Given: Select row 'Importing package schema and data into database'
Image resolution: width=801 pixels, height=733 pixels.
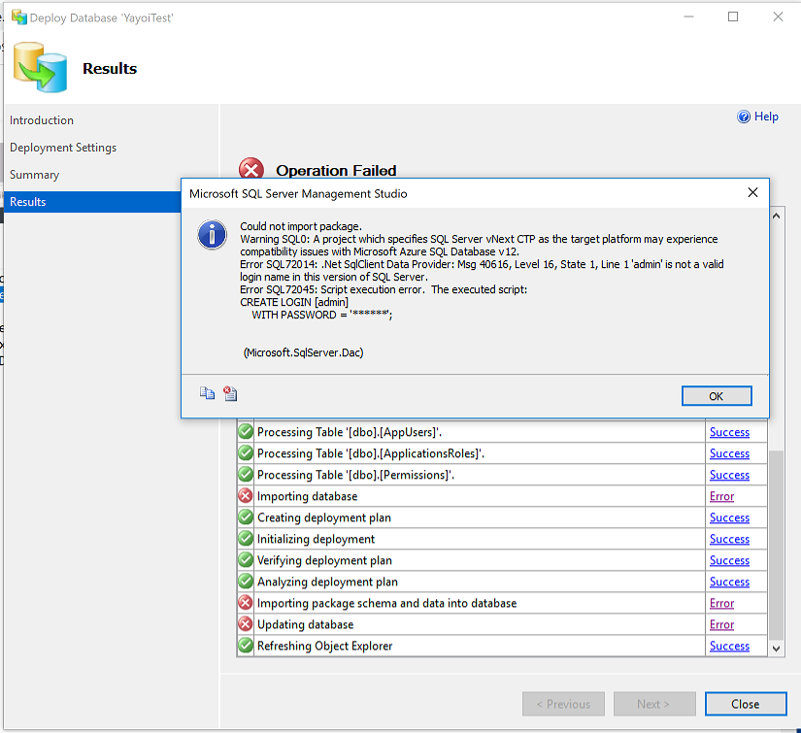Looking at the screenshot, I should point(502,603).
